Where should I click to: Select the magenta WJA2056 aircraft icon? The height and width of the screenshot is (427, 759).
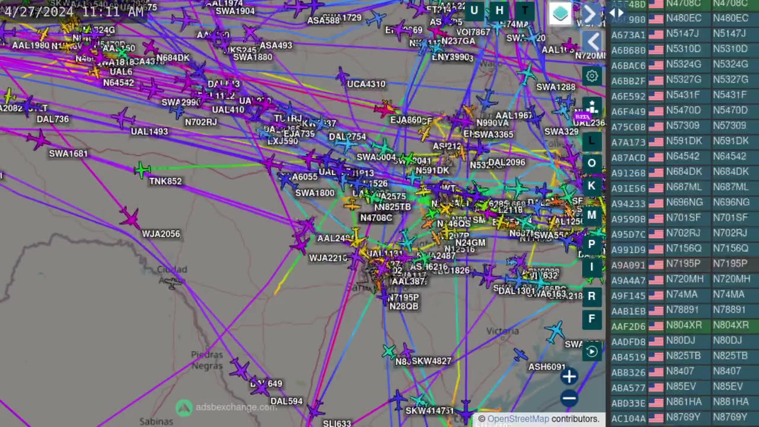click(129, 218)
